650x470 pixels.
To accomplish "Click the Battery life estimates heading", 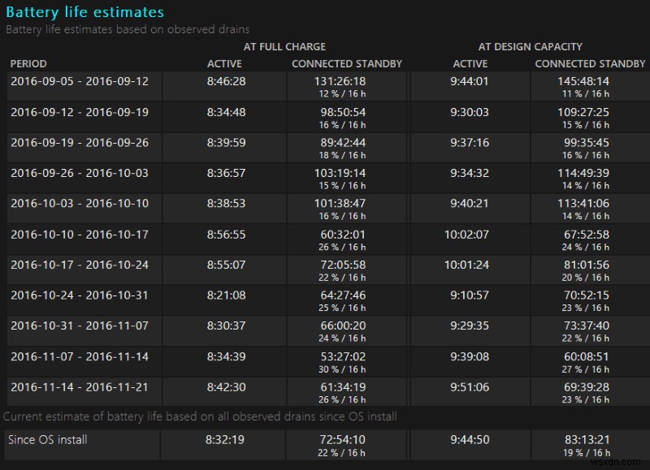I will (84, 12).
